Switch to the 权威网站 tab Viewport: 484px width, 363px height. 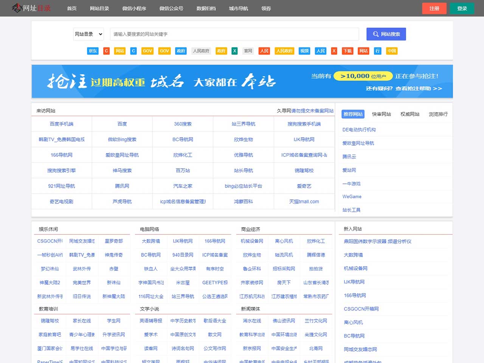pos(410,114)
